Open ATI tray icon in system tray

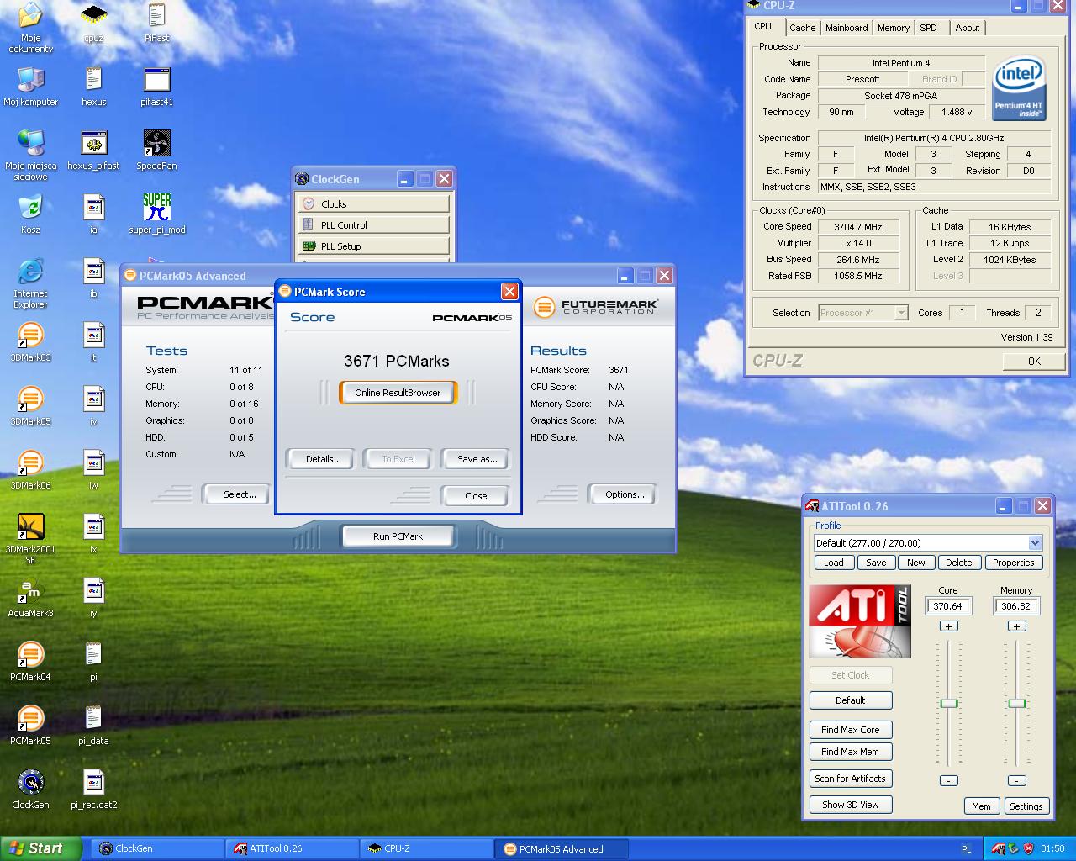[x=998, y=848]
